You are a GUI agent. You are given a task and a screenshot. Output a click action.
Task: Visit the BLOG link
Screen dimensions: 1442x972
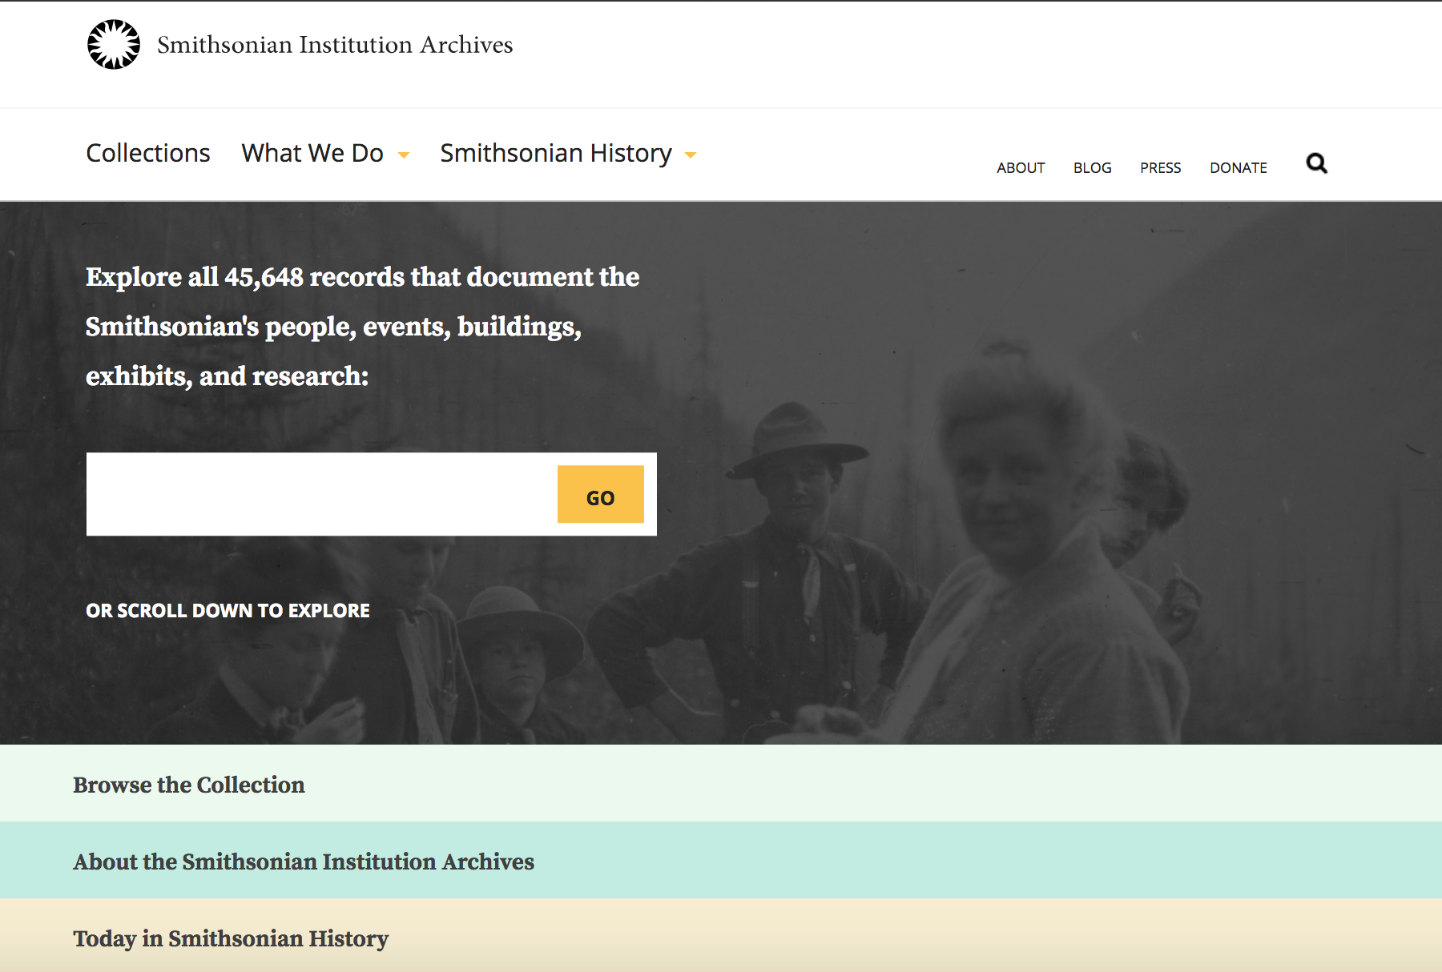(1093, 168)
